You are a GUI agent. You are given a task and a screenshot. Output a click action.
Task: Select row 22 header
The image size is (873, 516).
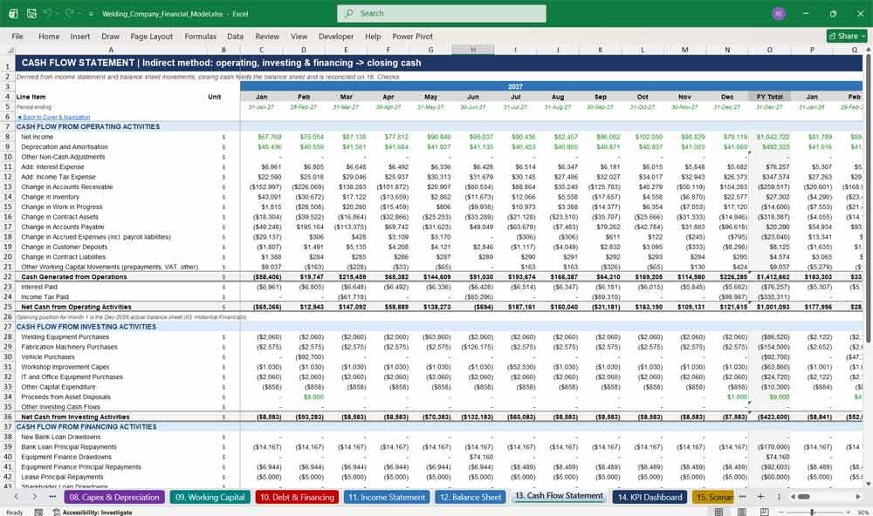coord(8,277)
